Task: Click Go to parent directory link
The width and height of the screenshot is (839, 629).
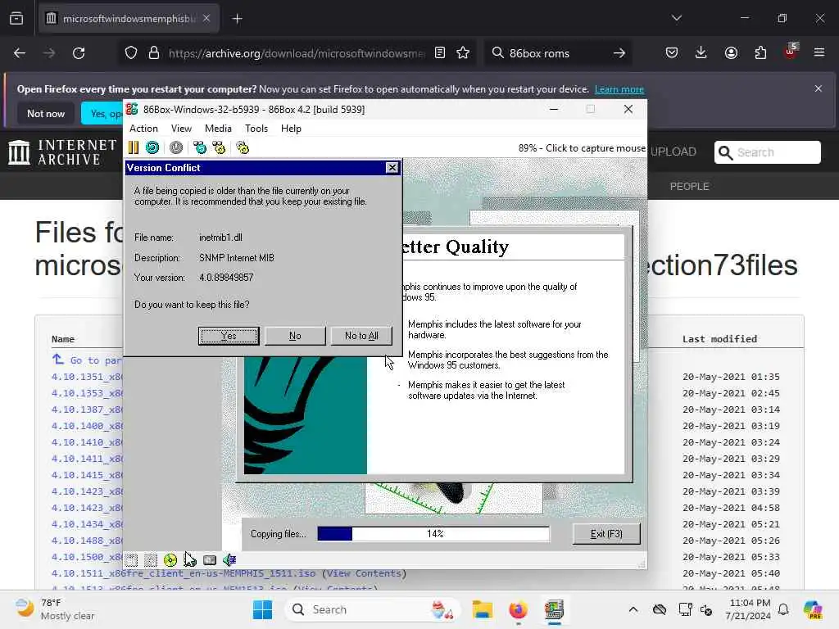Action: click(87, 360)
